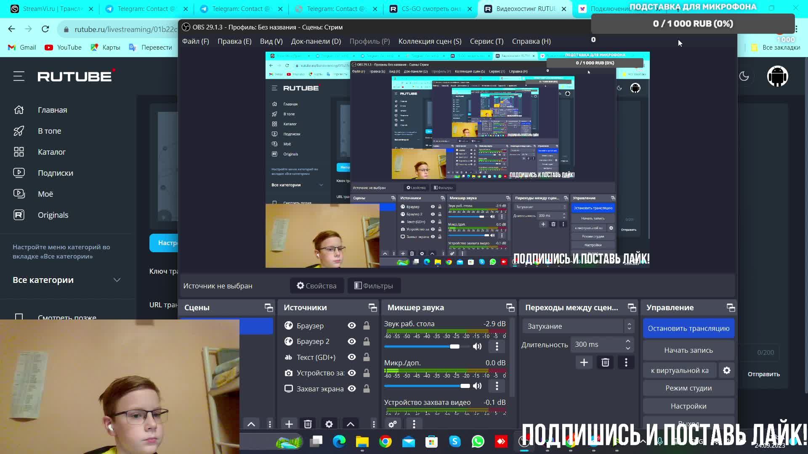Increase the Длительность value with the up arrow
Image resolution: width=808 pixels, height=454 pixels.
pos(628,341)
